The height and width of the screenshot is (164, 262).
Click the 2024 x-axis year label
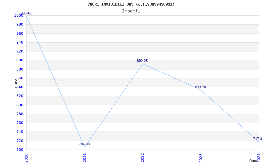[259, 158]
